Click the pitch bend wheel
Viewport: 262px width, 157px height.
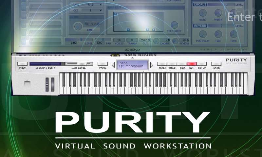47,84
